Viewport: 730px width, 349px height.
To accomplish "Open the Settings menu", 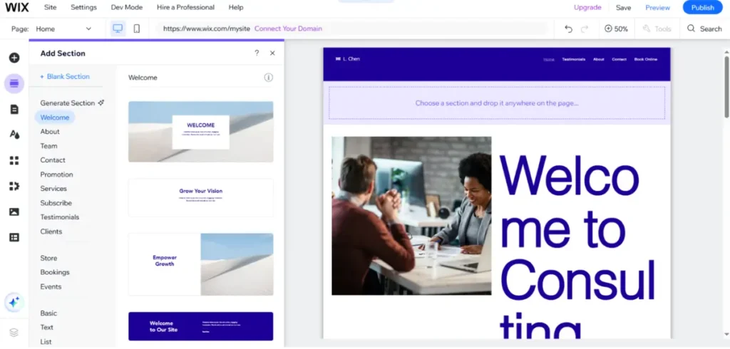I will (83, 7).
